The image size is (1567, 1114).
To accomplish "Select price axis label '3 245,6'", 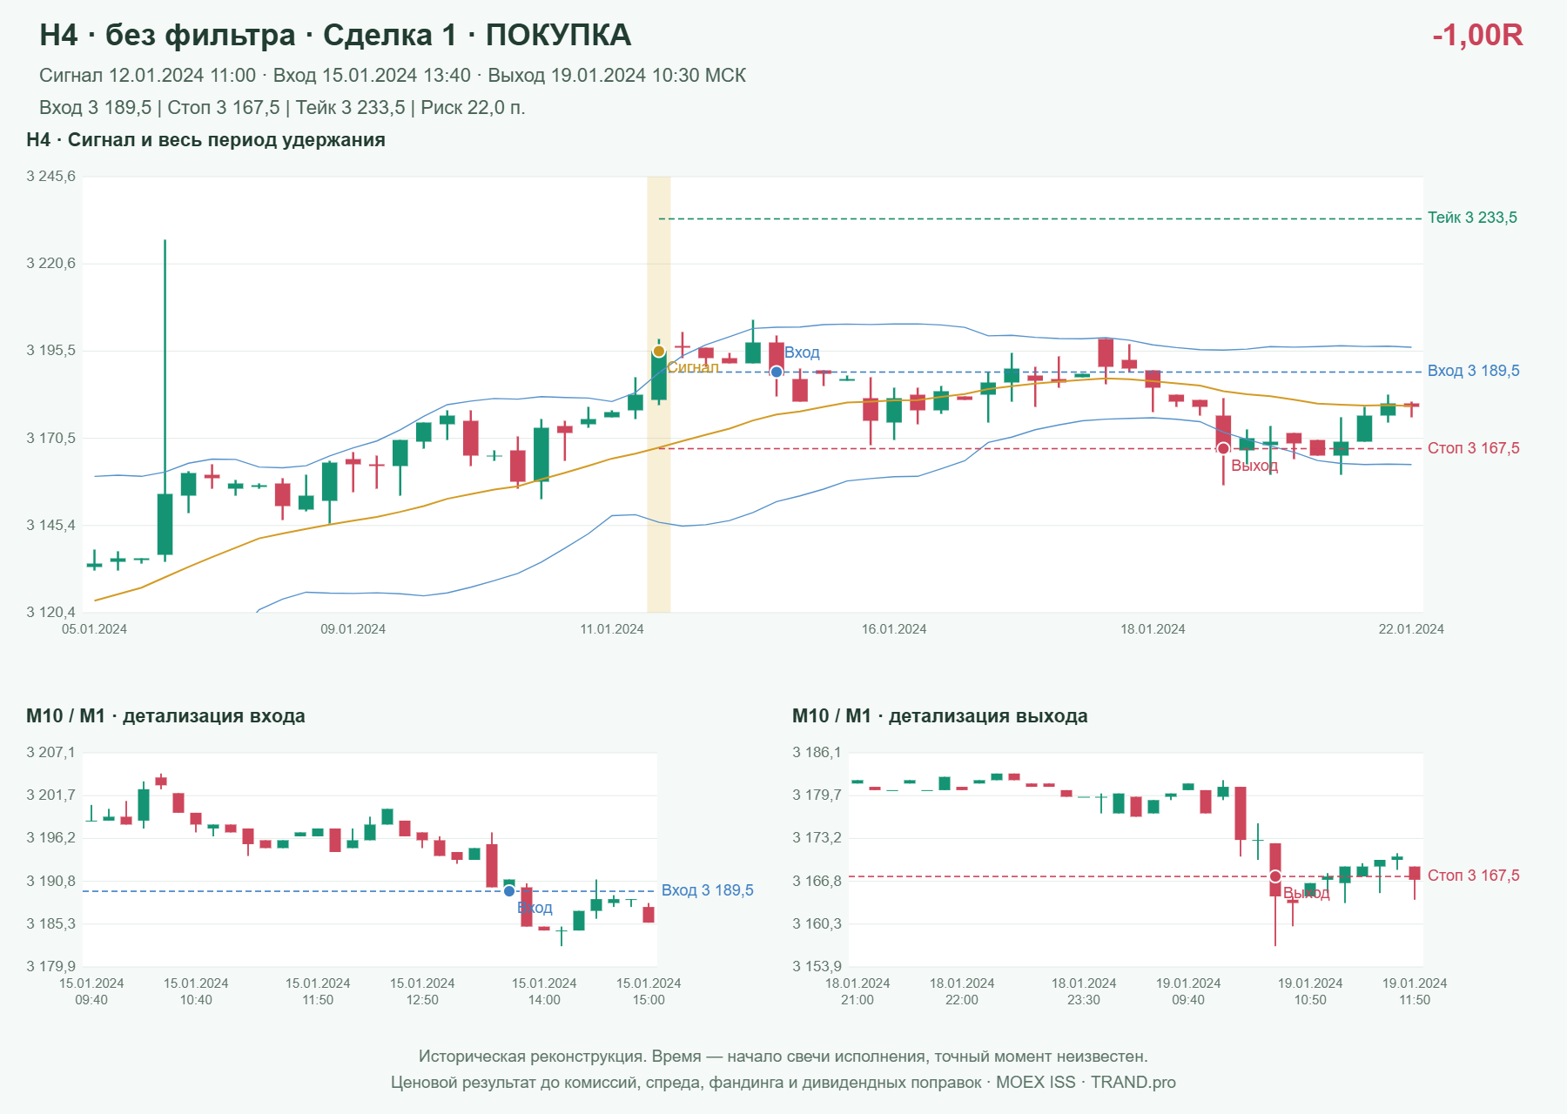I will [51, 177].
